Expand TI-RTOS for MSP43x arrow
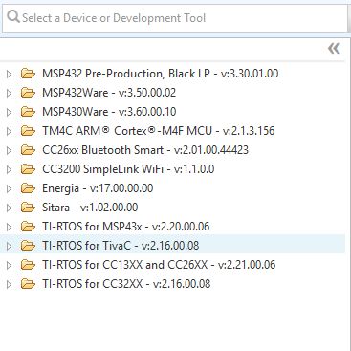The height and width of the screenshot is (351, 351). pos(9,227)
